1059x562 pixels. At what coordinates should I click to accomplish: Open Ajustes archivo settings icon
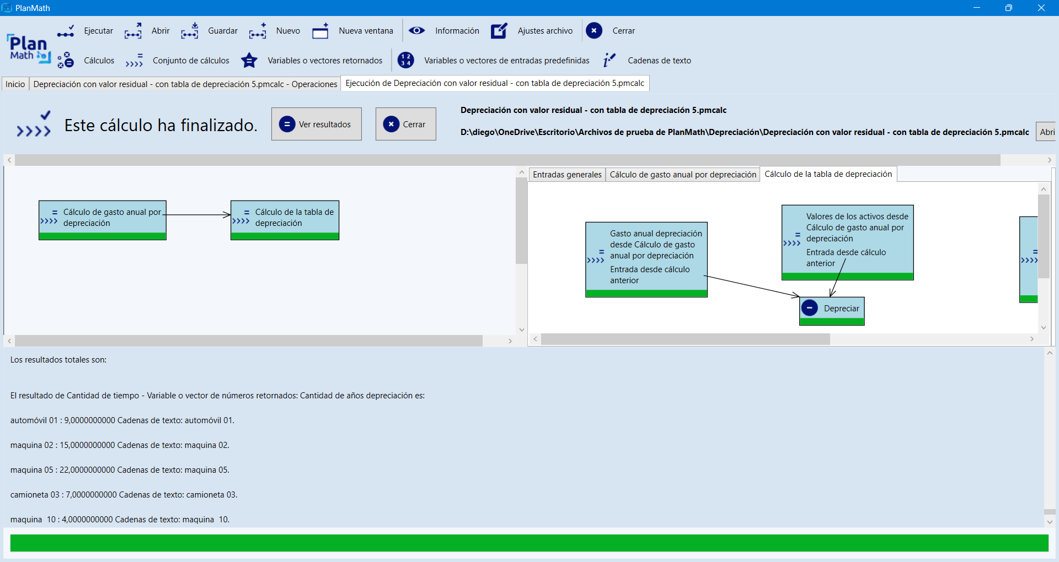pos(499,31)
